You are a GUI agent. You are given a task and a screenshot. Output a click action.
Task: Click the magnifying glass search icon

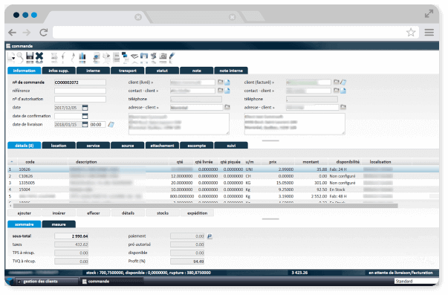(x=20, y=57)
